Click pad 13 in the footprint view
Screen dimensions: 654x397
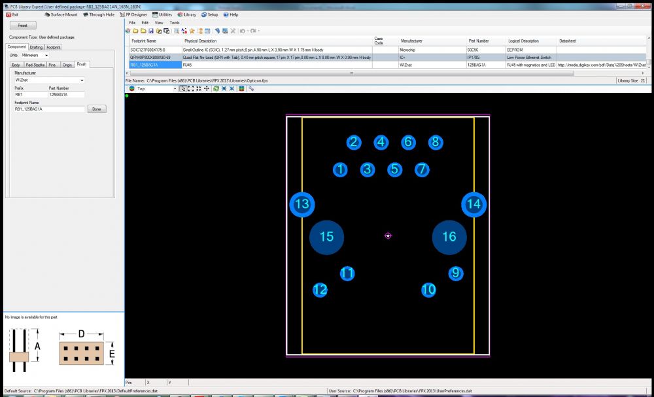(x=302, y=204)
